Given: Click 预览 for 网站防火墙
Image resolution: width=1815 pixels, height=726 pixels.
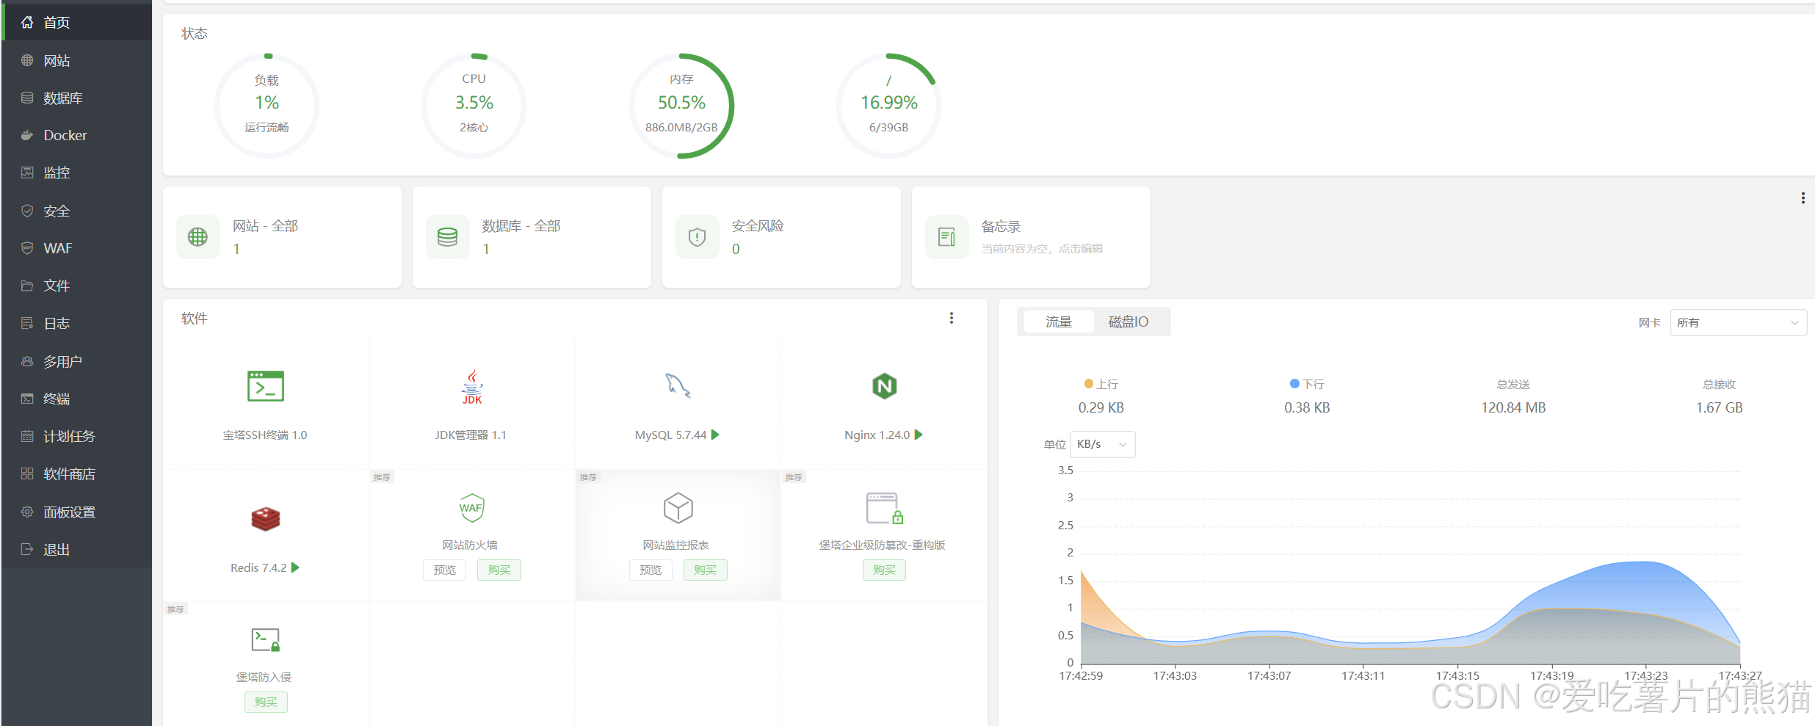Looking at the screenshot, I should (444, 570).
